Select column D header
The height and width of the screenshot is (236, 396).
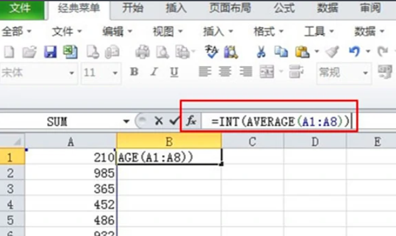315,141
